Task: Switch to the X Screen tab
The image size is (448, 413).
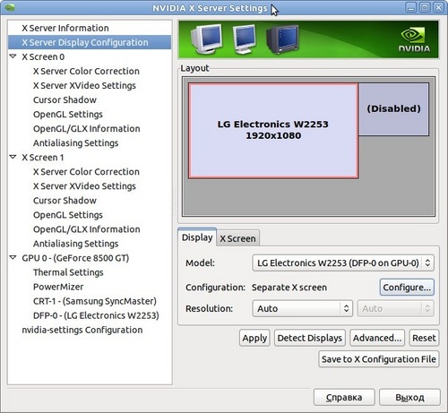Action: tap(237, 238)
